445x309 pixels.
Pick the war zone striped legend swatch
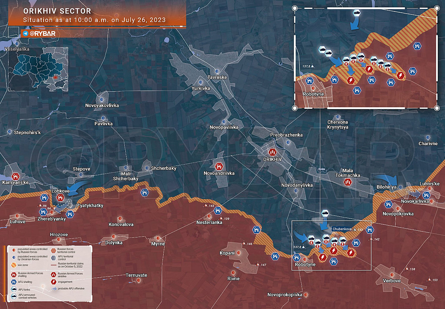click(x=14, y=266)
